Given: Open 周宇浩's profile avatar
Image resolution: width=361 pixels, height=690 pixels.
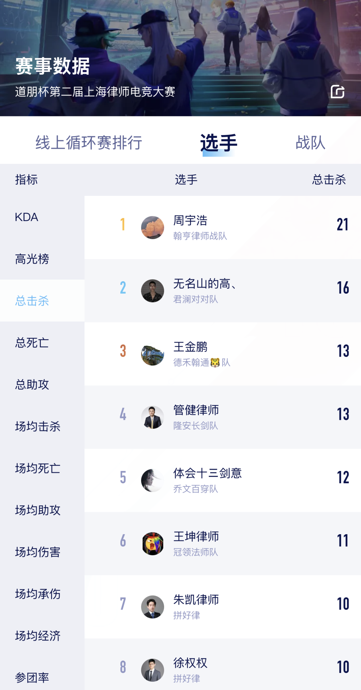Looking at the screenshot, I should [152, 227].
